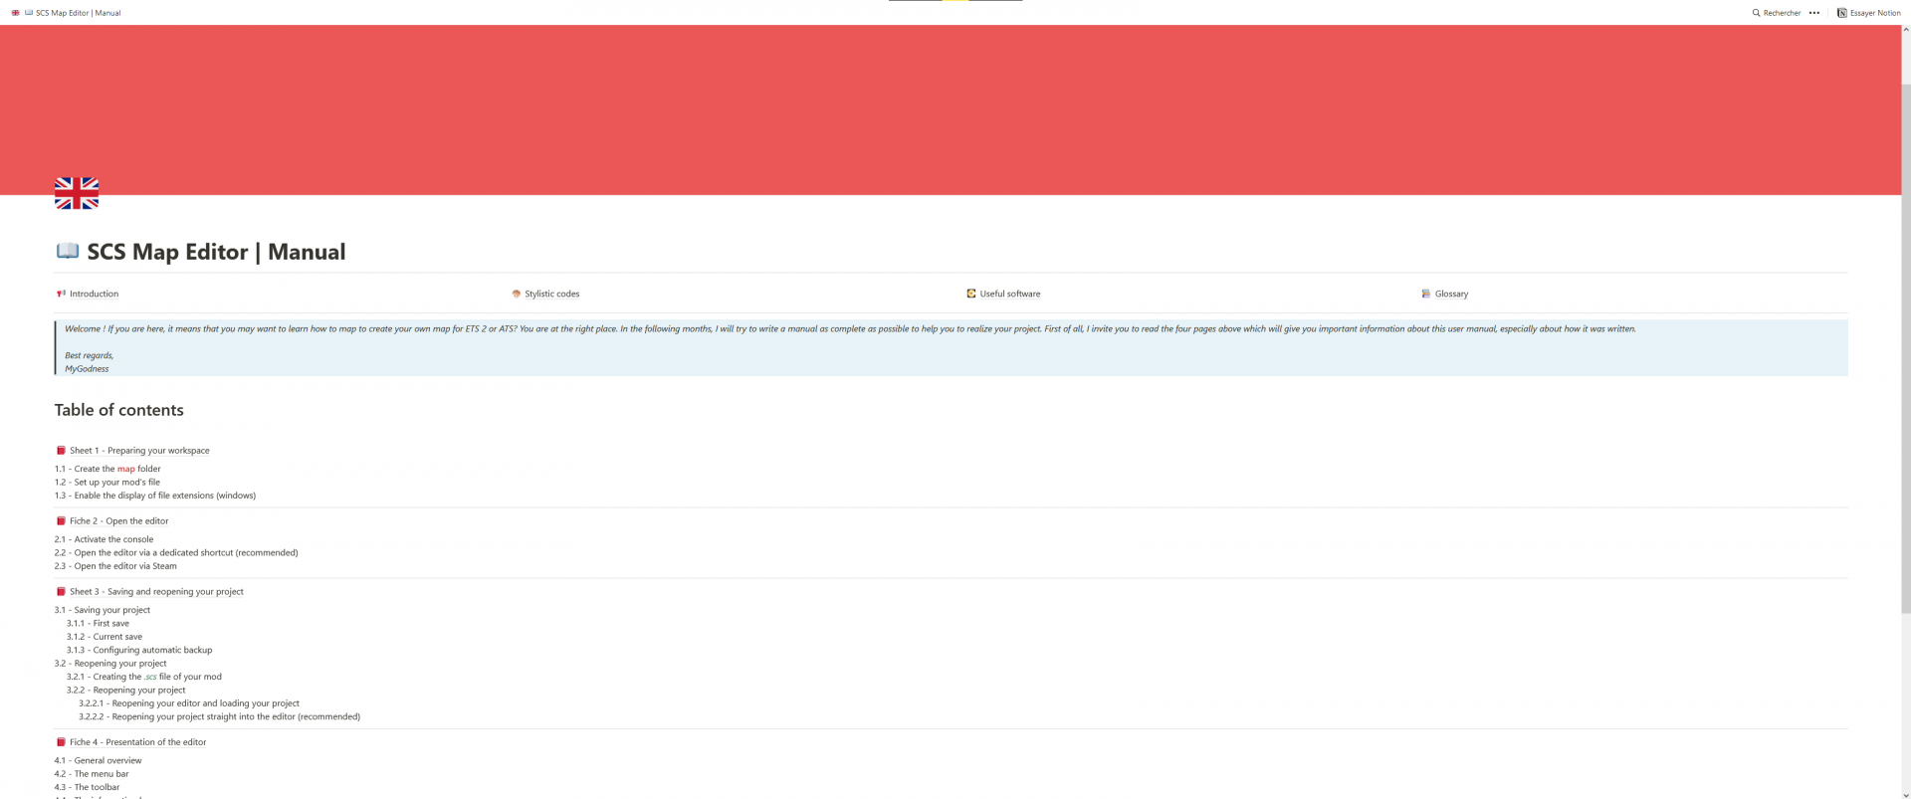Go to 3.2.2.2 - Reopening project straight into editor
The height and width of the screenshot is (799, 1911).
219,716
